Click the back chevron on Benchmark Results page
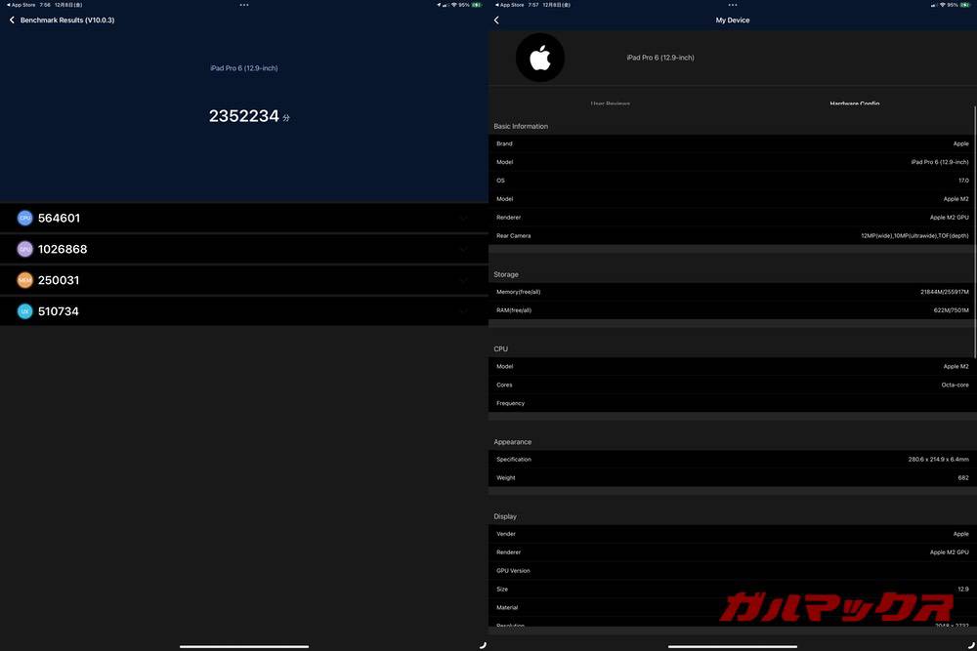The image size is (977, 651). [12, 20]
